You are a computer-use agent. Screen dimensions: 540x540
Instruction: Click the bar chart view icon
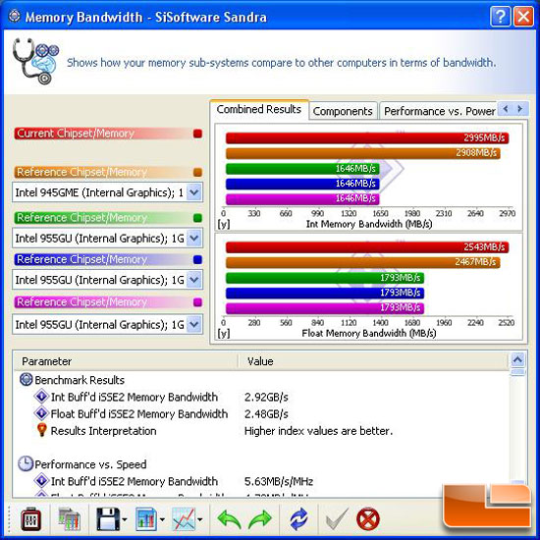coord(146,518)
